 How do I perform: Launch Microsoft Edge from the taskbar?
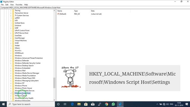[x=72, y=104]
